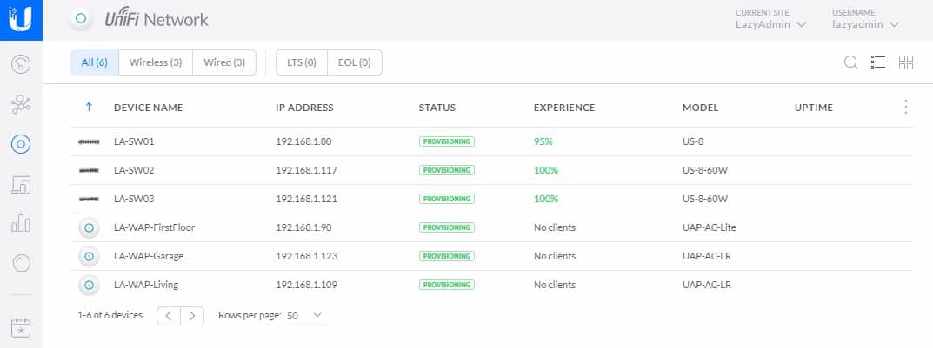This screenshot has height=348, width=933.
Task: Open the device search magnifier icon
Action: [x=851, y=62]
